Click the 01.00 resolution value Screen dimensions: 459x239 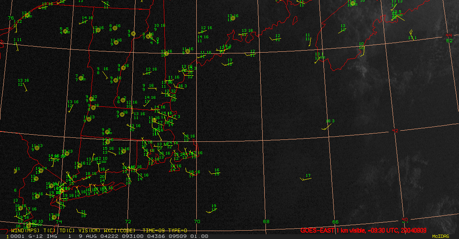(200, 236)
